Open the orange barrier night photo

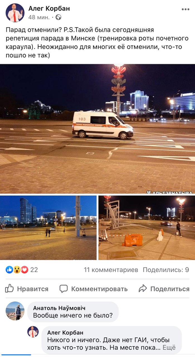(x=147, y=228)
